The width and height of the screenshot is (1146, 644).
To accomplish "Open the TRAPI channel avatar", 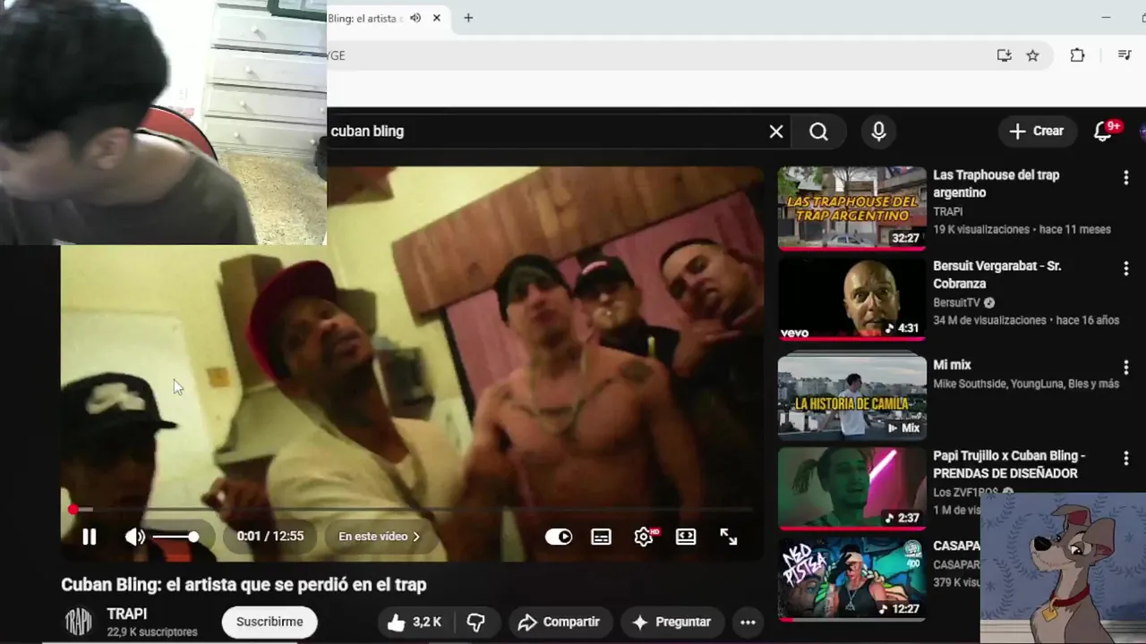I will coord(79,622).
